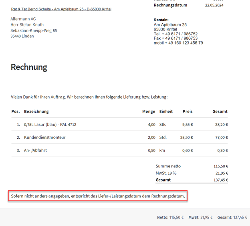Select the Kundendienstmonteur line item
Viewport: 250px width, 226px height.
pos(44,137)
